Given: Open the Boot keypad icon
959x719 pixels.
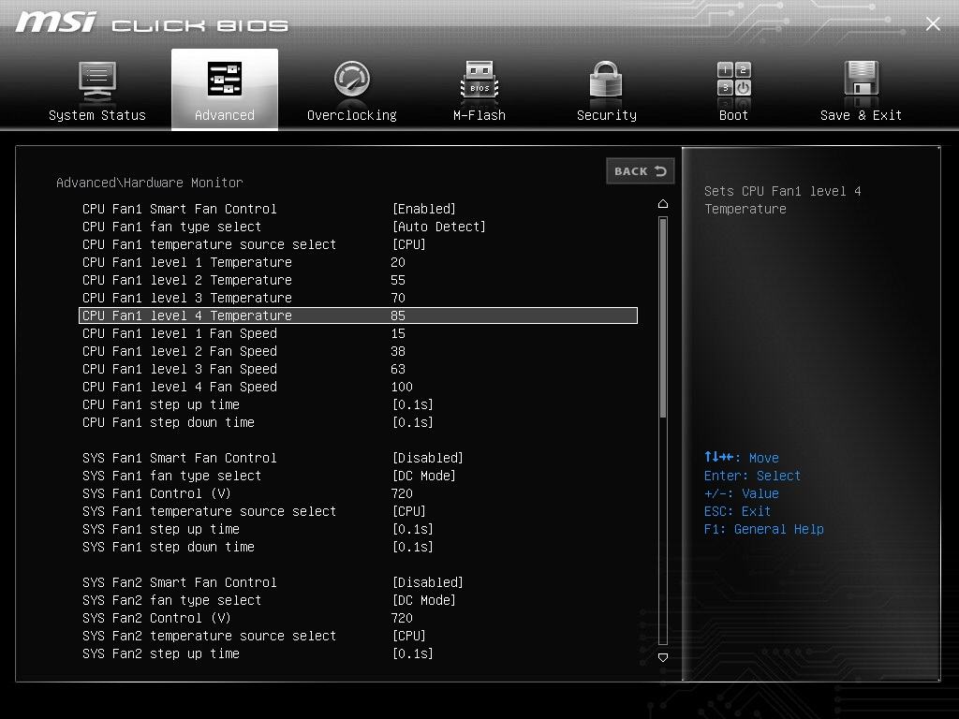Looking at the screenshot, I should [x=734, y=79].
